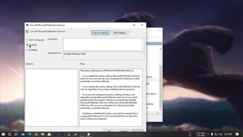Open the Mail app from taskbar
The image size is (243, 137).
(x=23, y=134)
